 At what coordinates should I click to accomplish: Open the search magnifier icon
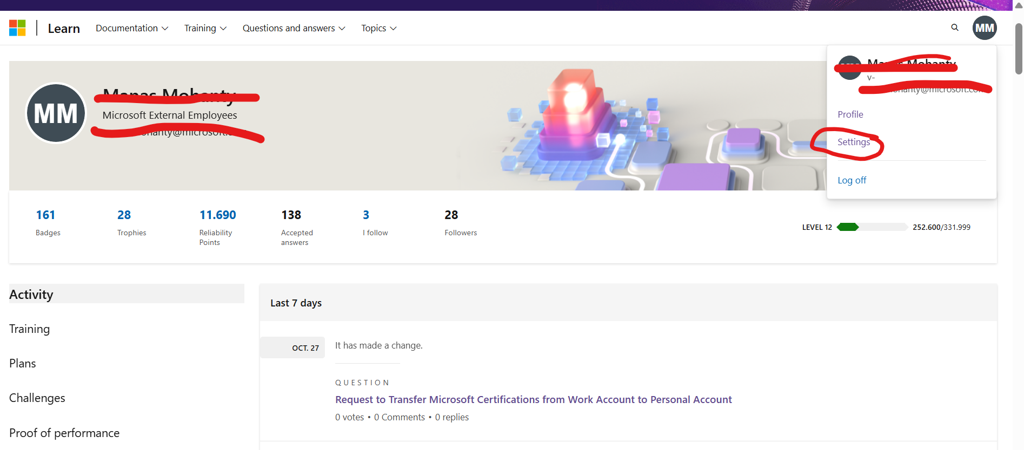pos(955,28)
